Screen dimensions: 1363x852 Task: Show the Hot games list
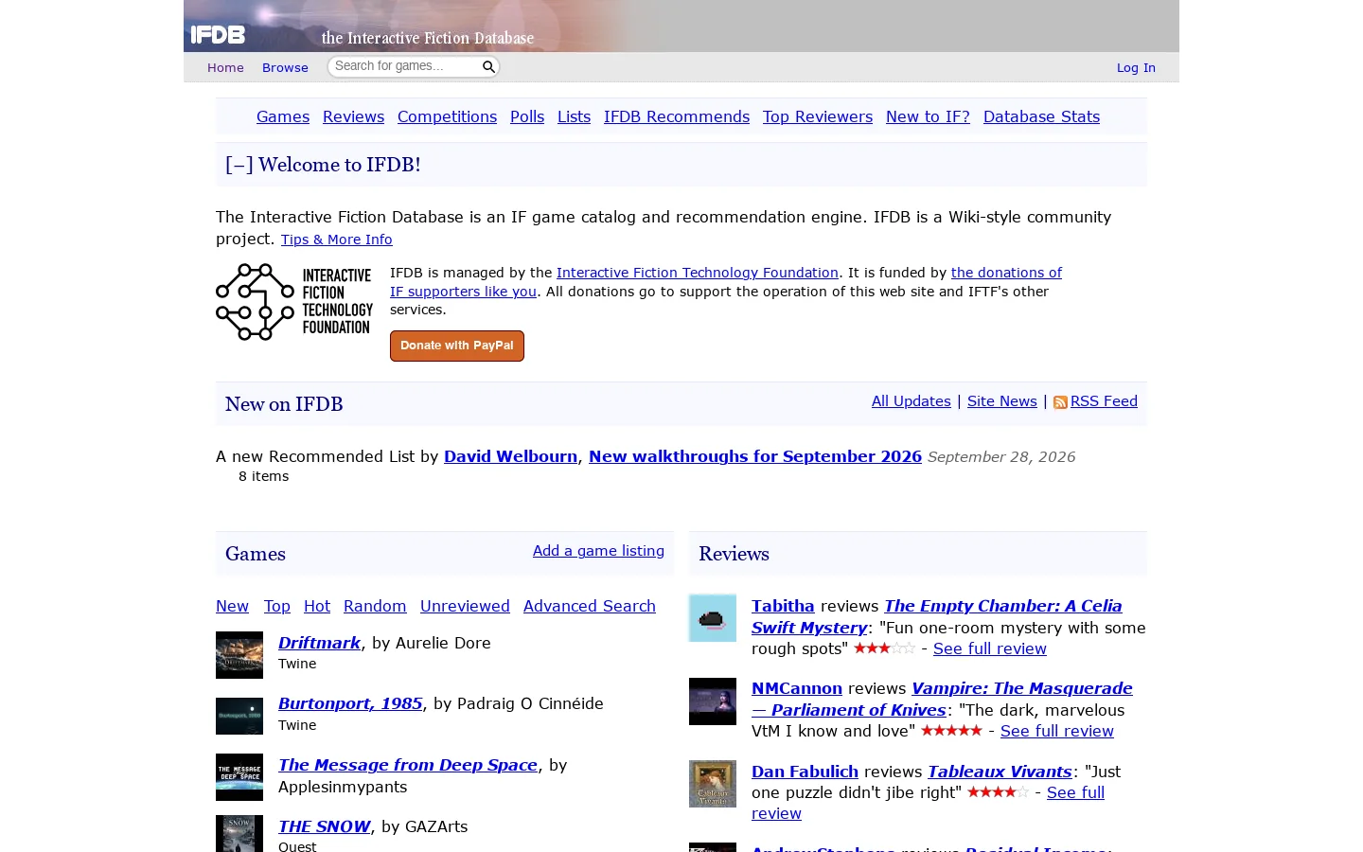pyautogui.click(x=317, y=606)
